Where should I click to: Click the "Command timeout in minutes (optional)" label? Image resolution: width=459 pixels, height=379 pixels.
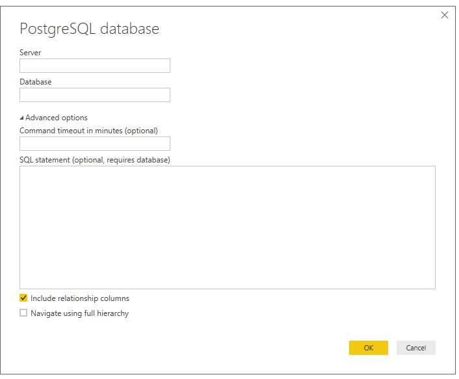[88, 131]
